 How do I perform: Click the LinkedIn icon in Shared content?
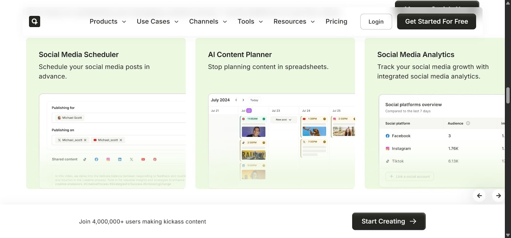point(120,159)
